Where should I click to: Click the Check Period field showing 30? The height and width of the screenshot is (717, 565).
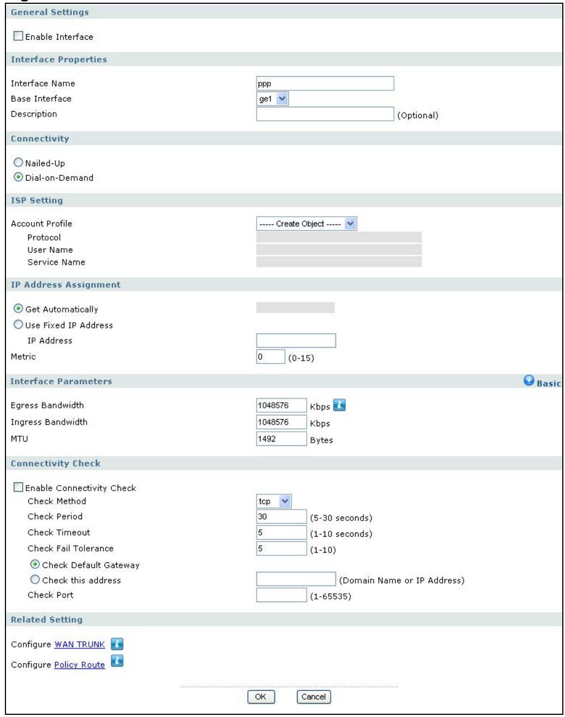pos(282,517)
